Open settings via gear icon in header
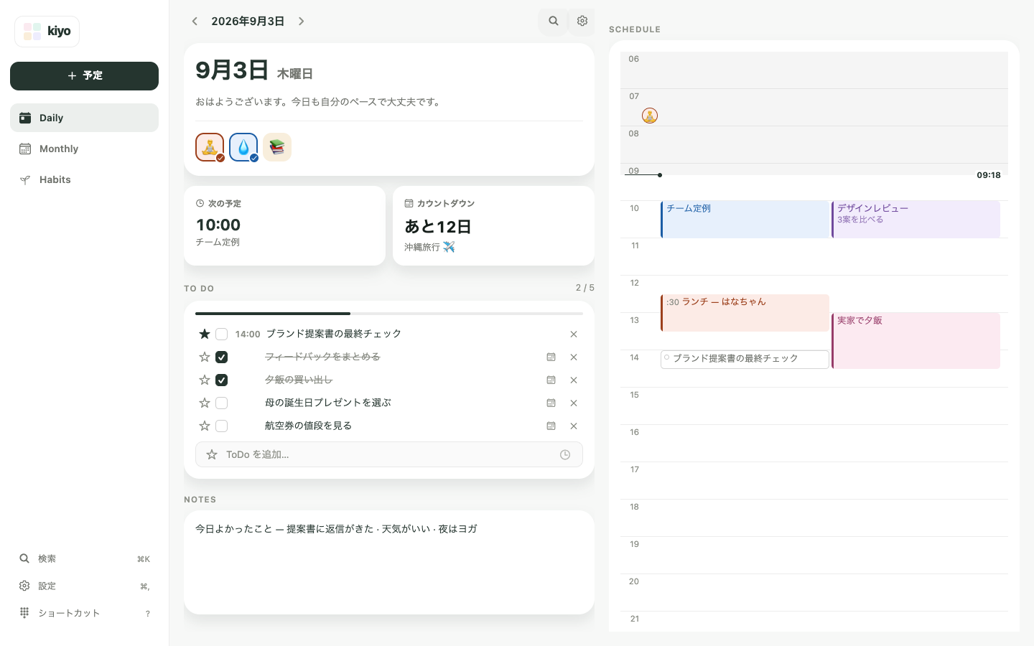This screenshot has width=1034, height=646. coord(582,21)
